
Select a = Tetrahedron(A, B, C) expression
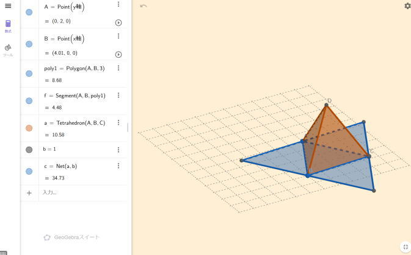[x=75, y=123]
